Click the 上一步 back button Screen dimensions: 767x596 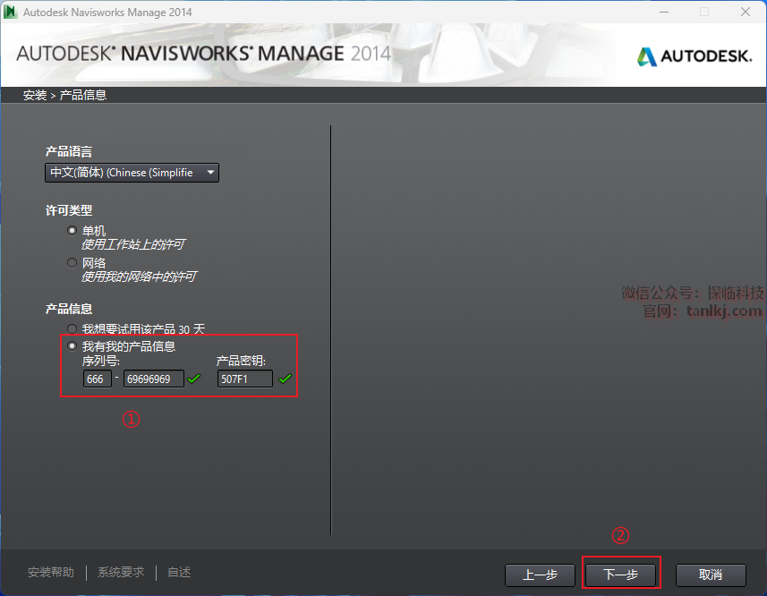coord(540,575)
